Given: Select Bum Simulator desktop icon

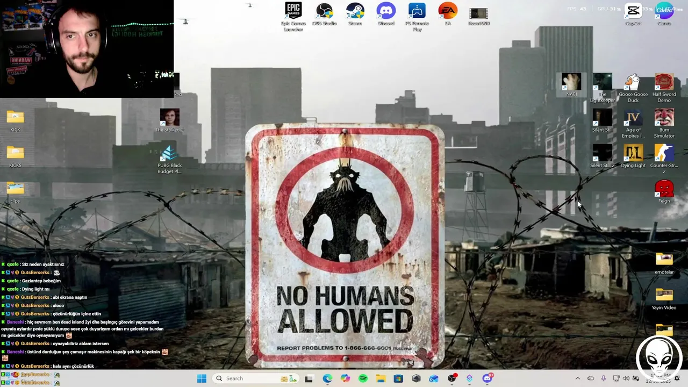Looking at the screenshot, I should coord(664,124).
